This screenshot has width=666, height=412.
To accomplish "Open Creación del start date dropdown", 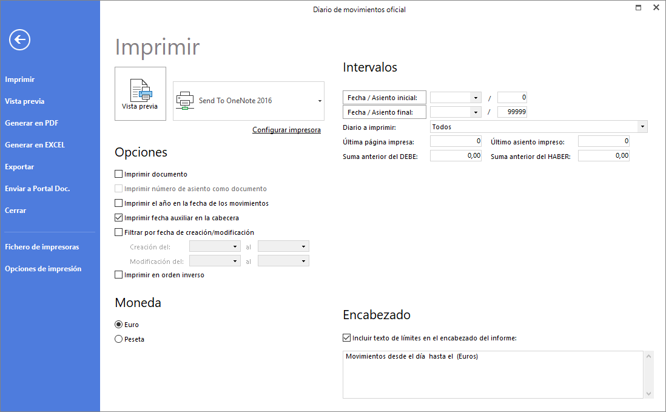I will 235,247.
